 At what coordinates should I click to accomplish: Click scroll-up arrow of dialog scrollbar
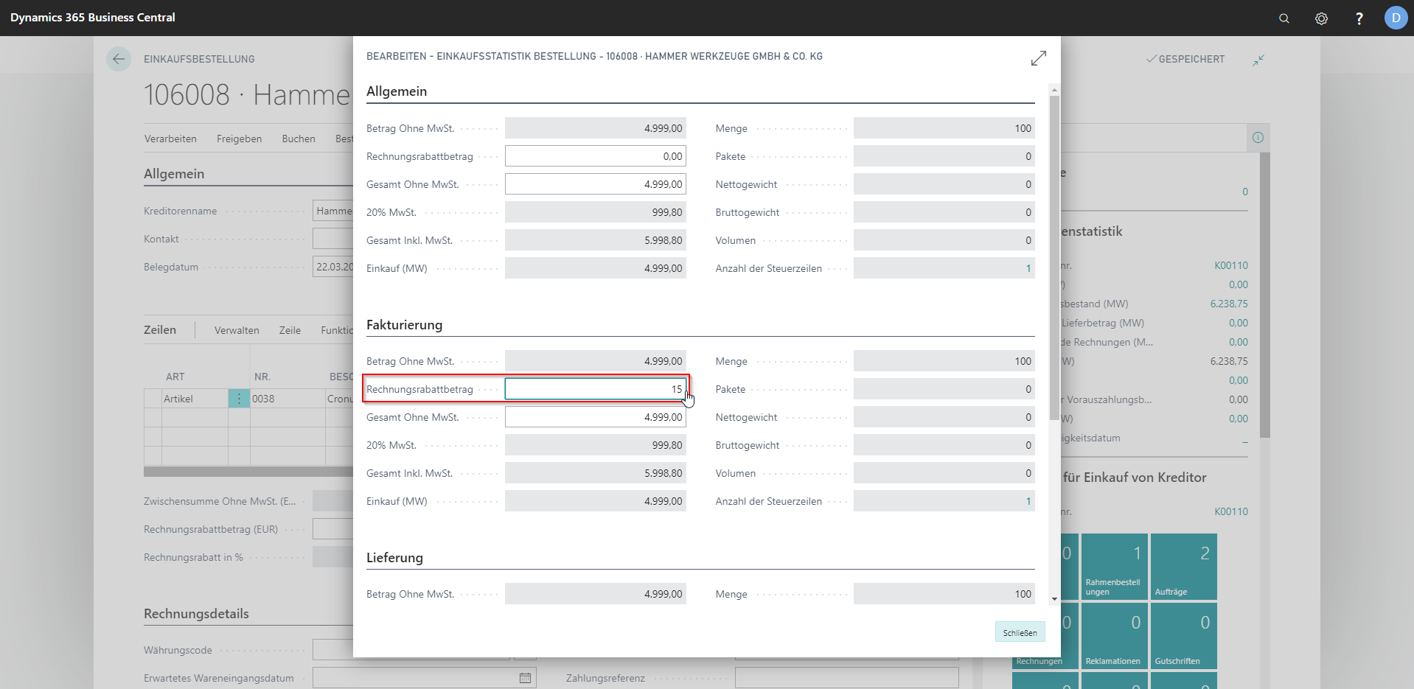[x=1054, y=89]
